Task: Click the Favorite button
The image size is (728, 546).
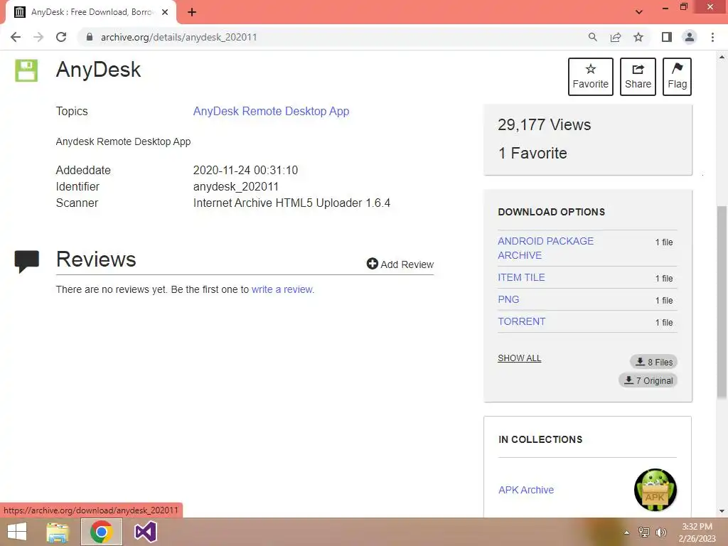Action: tap(591, 77)
